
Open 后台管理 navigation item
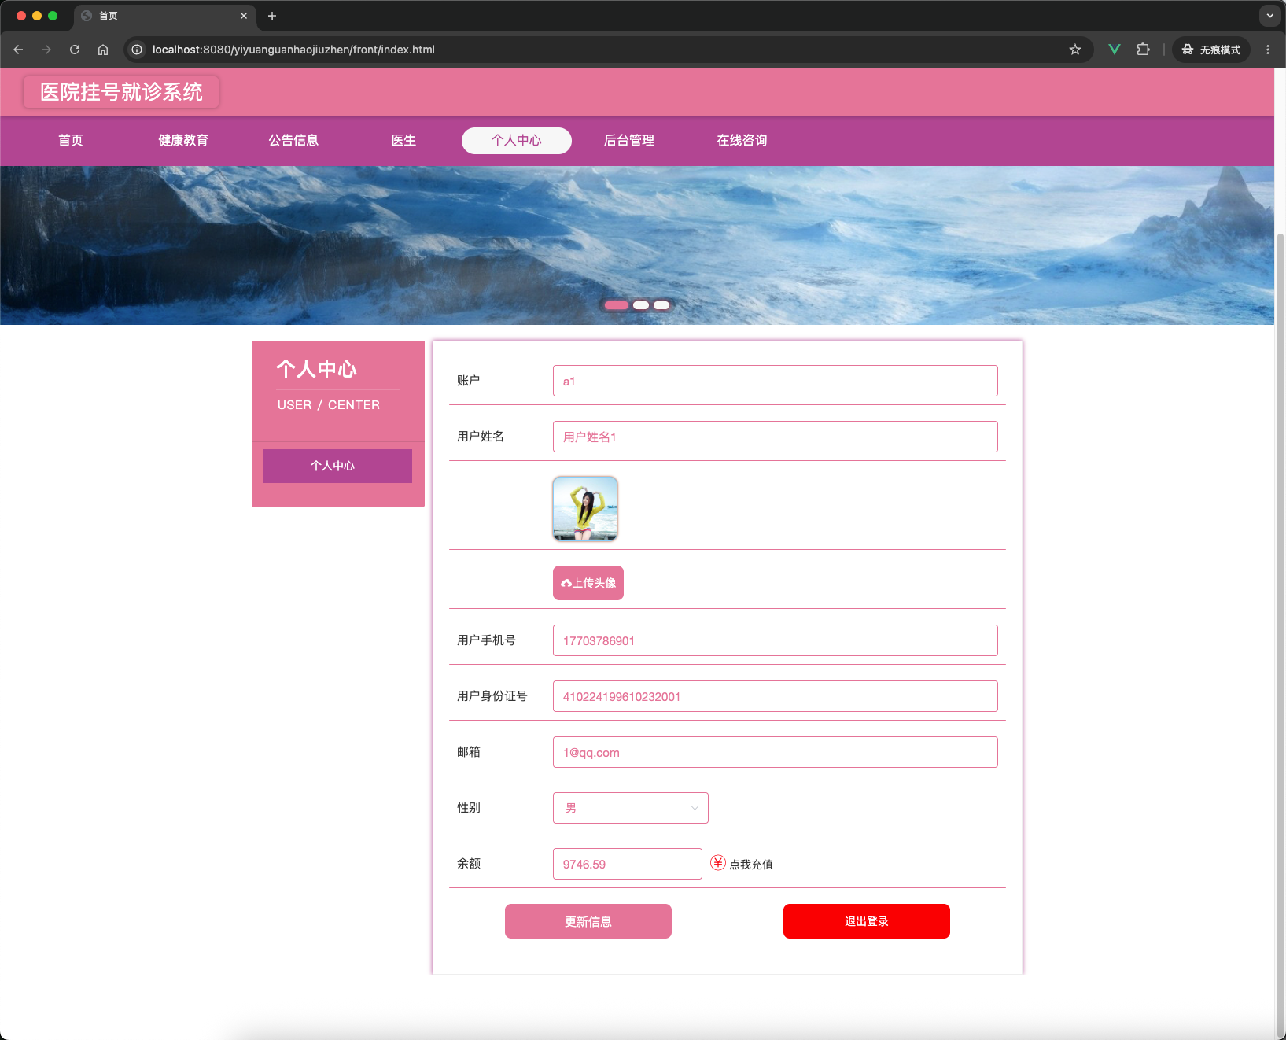[x=629, y=140]
